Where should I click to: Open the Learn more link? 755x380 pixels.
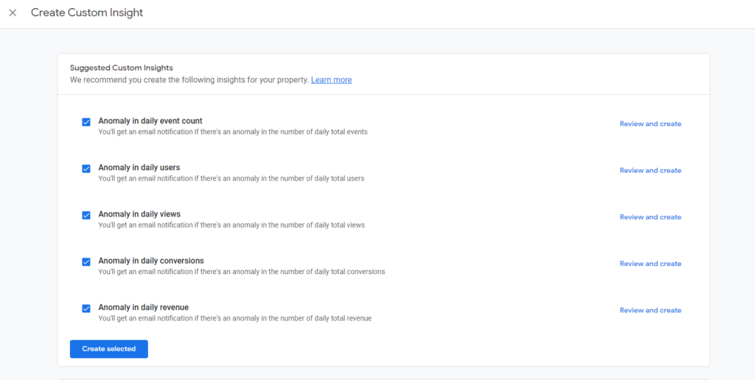click(x=331, y=80)
